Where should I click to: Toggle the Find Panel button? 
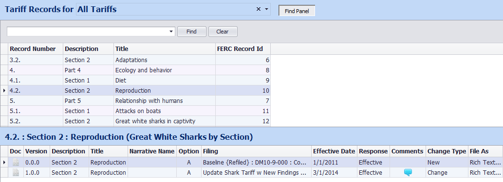tap(297, 11)
